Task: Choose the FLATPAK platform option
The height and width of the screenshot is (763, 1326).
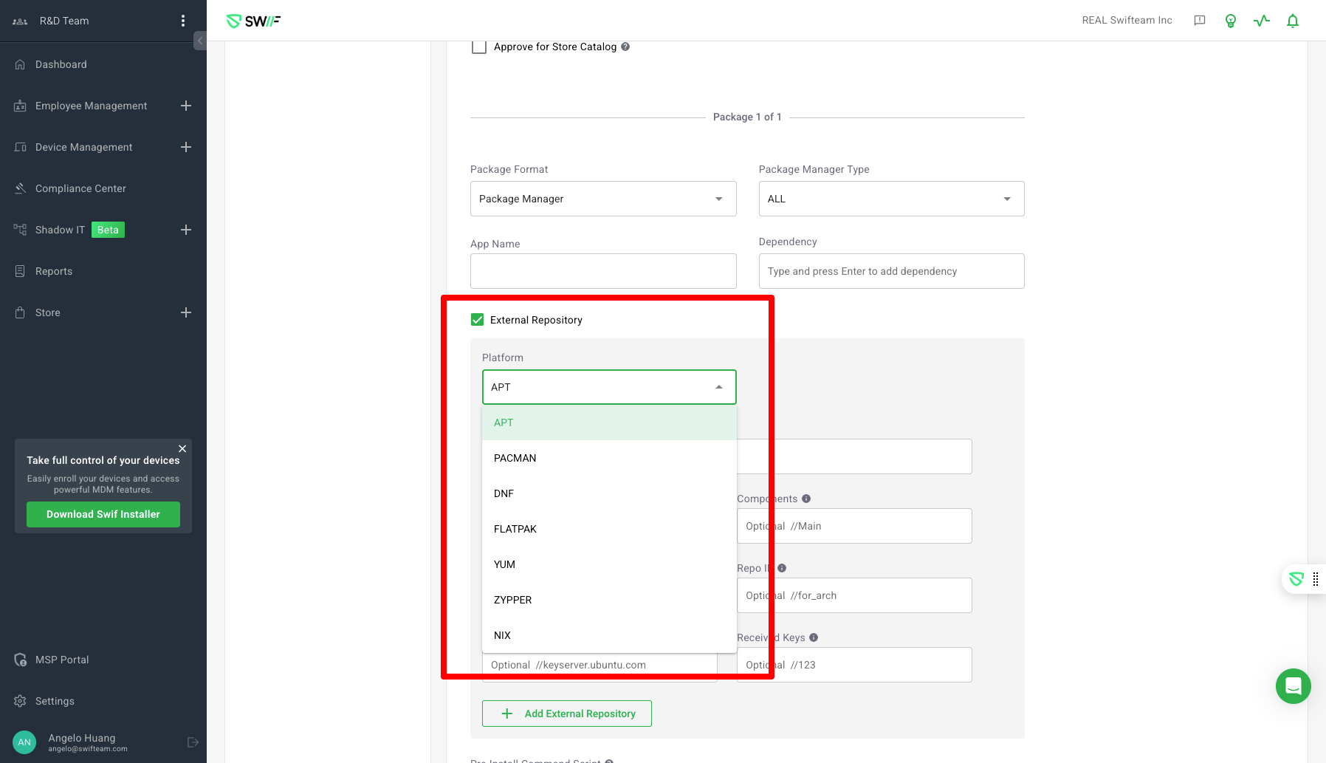Action: (515, 529)
